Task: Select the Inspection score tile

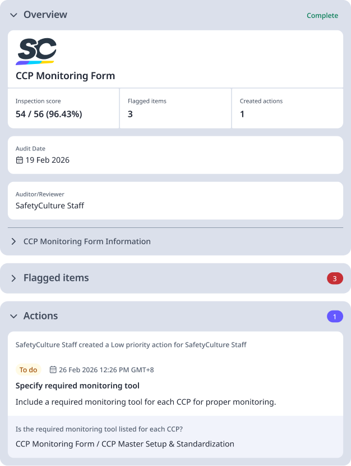Action: (x=63, y=108)
